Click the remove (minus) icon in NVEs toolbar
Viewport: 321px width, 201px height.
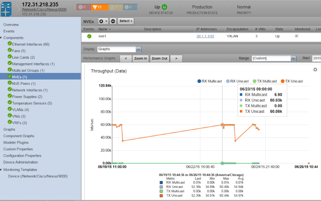[113, 21]
